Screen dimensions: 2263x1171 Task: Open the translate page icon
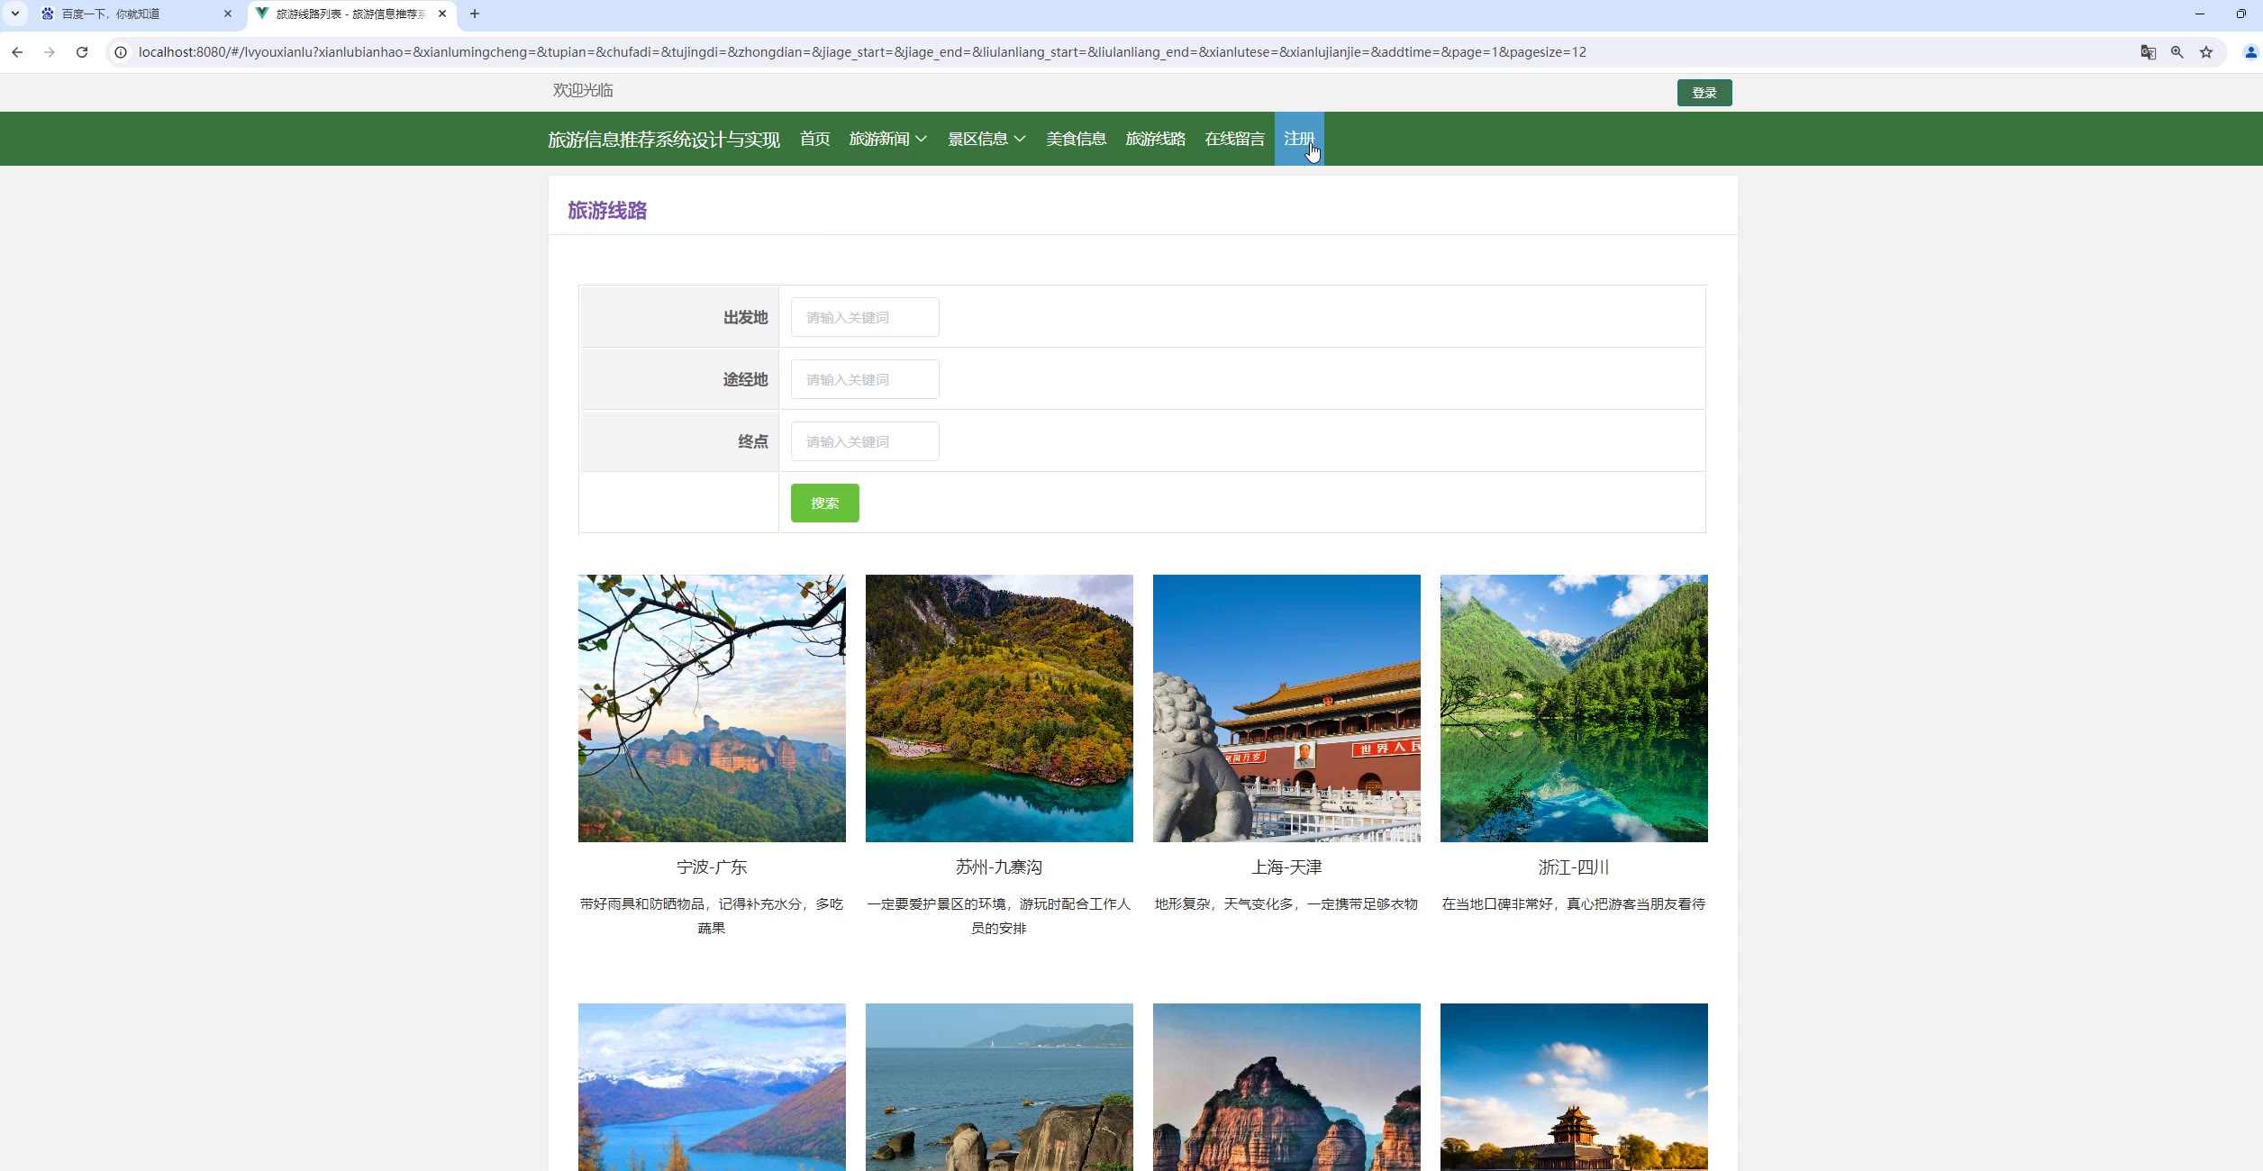click(x=2149, y=52)
